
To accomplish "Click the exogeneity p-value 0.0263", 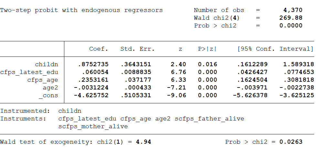I will pos(291,142).
